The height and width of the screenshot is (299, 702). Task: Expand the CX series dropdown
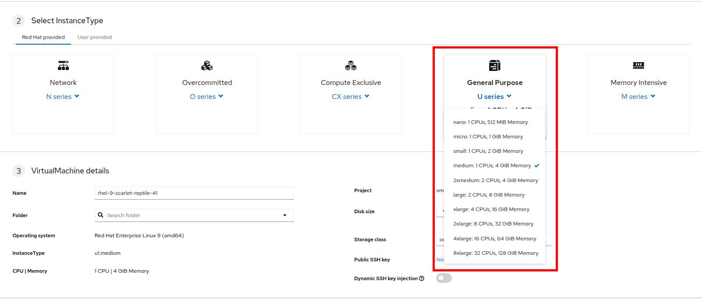(x=351, y=96)
